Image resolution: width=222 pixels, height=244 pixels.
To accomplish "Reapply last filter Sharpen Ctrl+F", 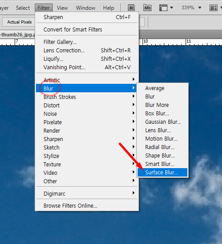I will point(87,17).
